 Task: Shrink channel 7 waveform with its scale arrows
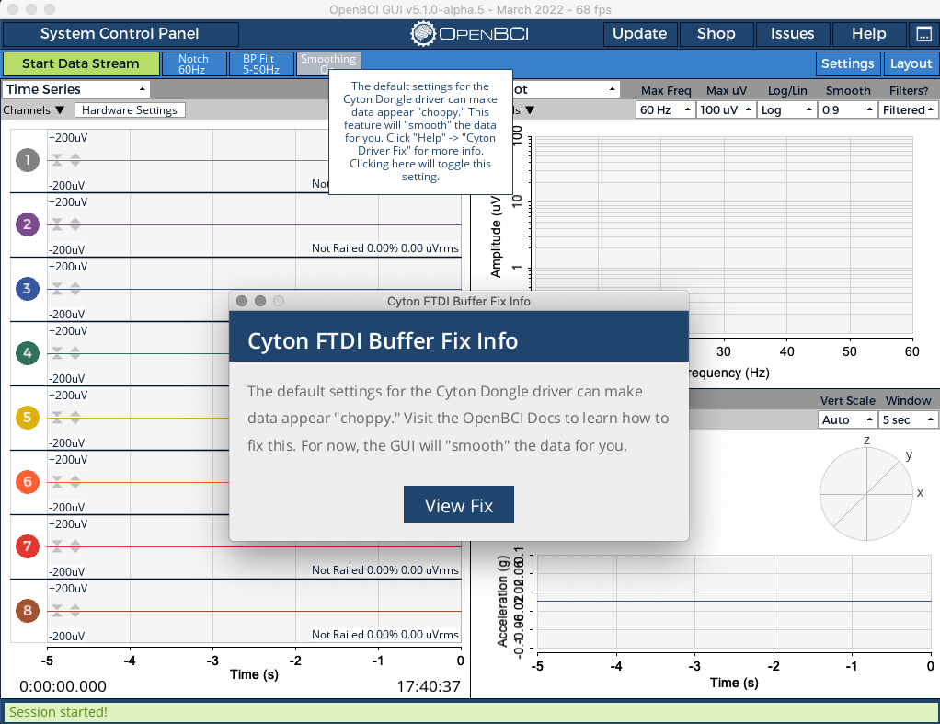pyautogui.click(x=56, y=546)
